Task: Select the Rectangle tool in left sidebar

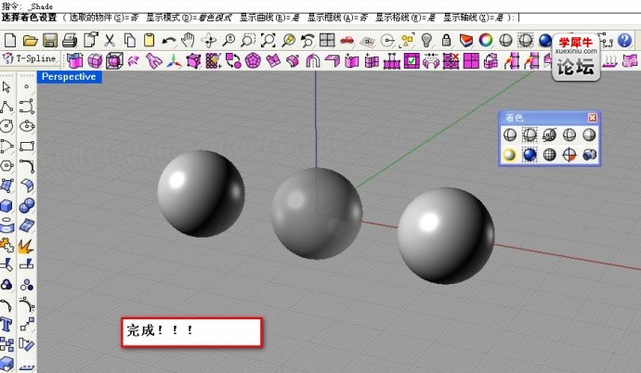Action: pyautogui.click(x=27, y=146)
